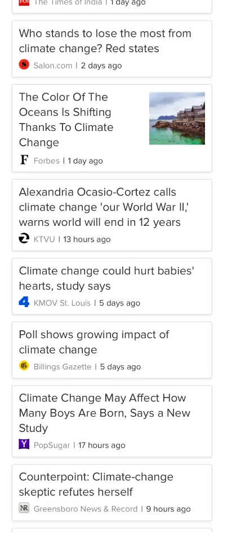This screenshot has height=542, width=245.
Task: Click the Times of India red icon
Action: click(x=24, y=3)
